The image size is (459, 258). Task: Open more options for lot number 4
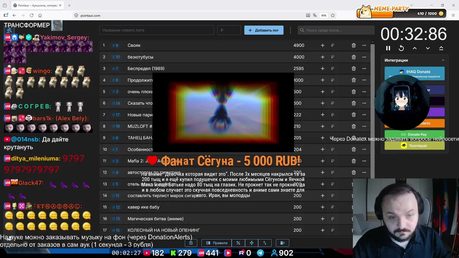pyautogui.click(x=364, y=80)
